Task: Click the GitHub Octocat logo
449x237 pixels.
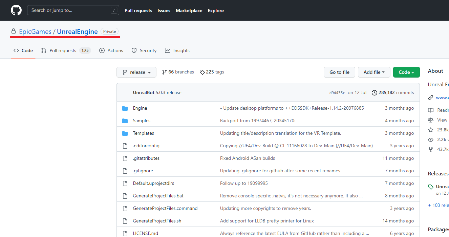Action: click(16, 10)
